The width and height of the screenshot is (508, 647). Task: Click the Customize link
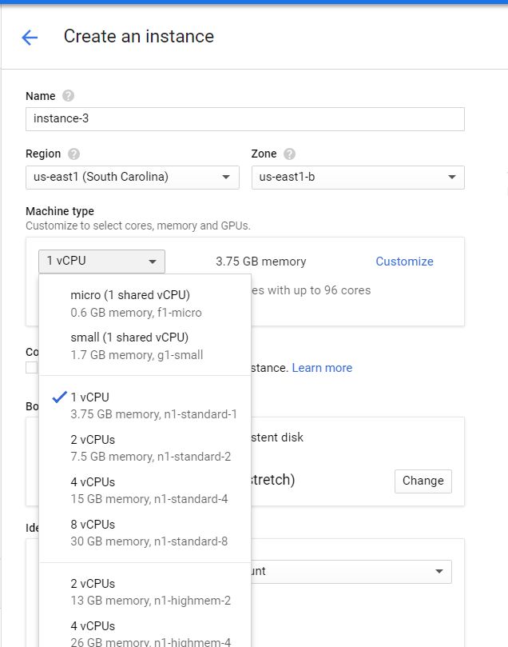tap(404, 262)
